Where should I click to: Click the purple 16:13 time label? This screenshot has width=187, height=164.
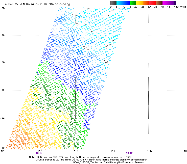coord(39,153)
